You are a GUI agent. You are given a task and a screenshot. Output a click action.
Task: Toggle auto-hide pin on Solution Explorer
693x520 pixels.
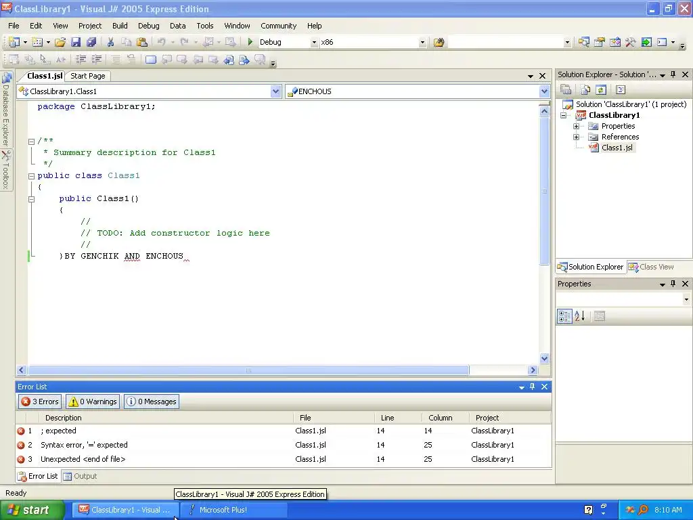click(x=673, y=74)
